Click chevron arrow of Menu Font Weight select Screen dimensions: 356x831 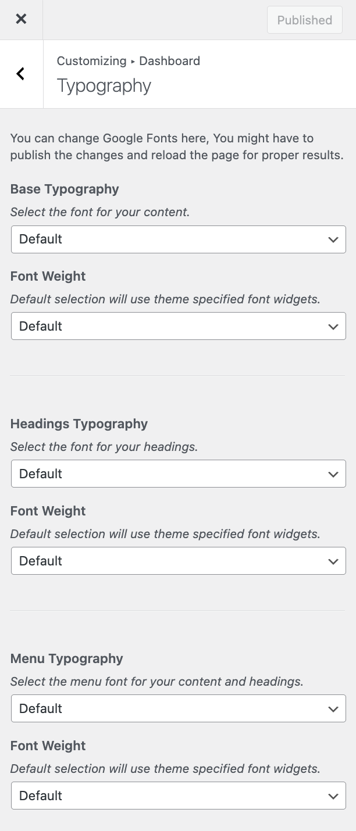click(x=333, y=797)
